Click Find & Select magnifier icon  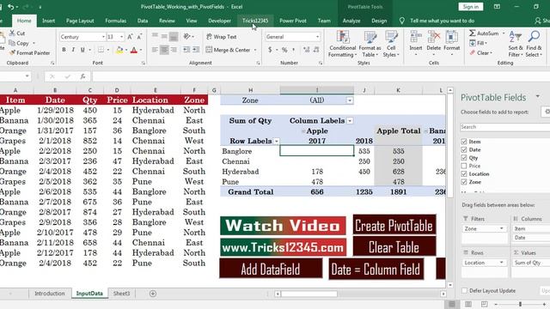coord(534,37)
